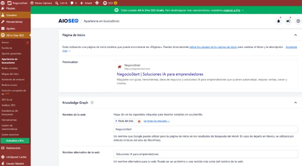Open Estadísticas de búsqueda submenu
This screenshot has width=302, height=166.
(10, 113)
